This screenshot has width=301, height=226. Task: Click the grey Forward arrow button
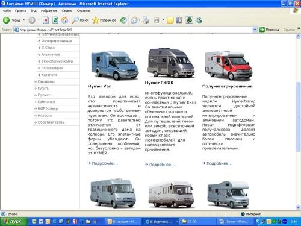tap(32, 20)
